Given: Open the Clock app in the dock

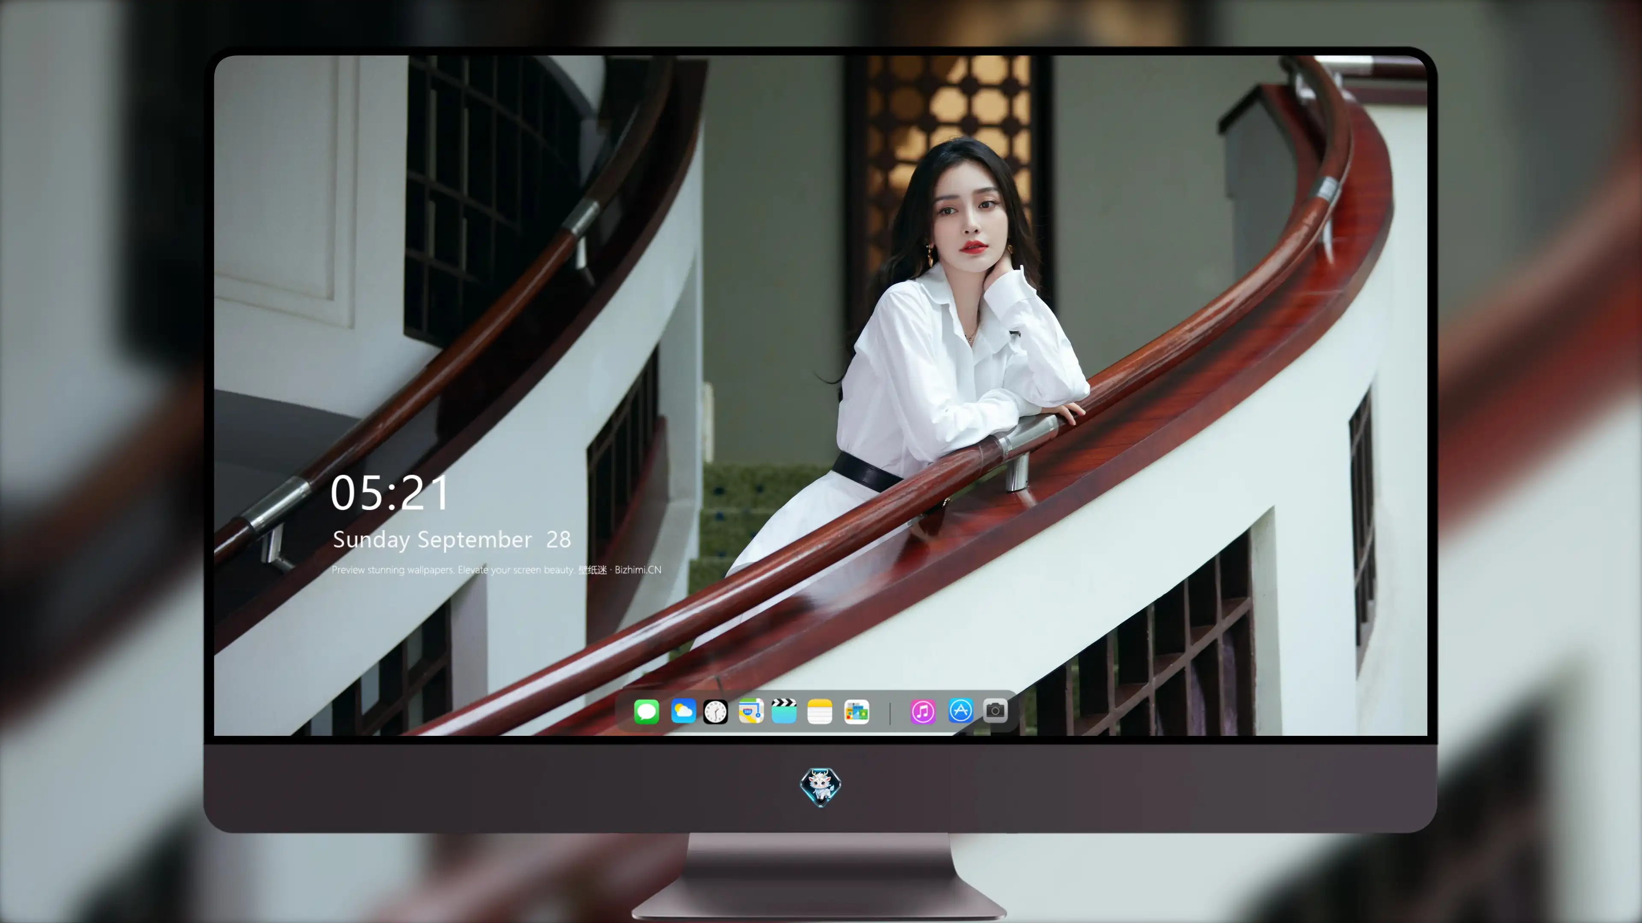Looking at the screenshot, I should tap(715, 711).
